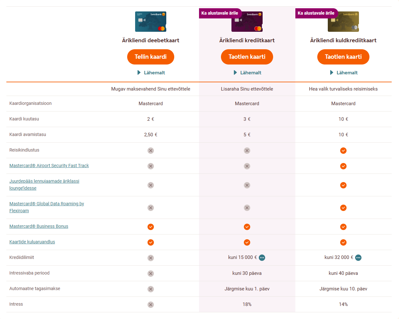Open the Mastercard Business Bonus link
Viewport: 399px width, 319px height.
(39, 226)
